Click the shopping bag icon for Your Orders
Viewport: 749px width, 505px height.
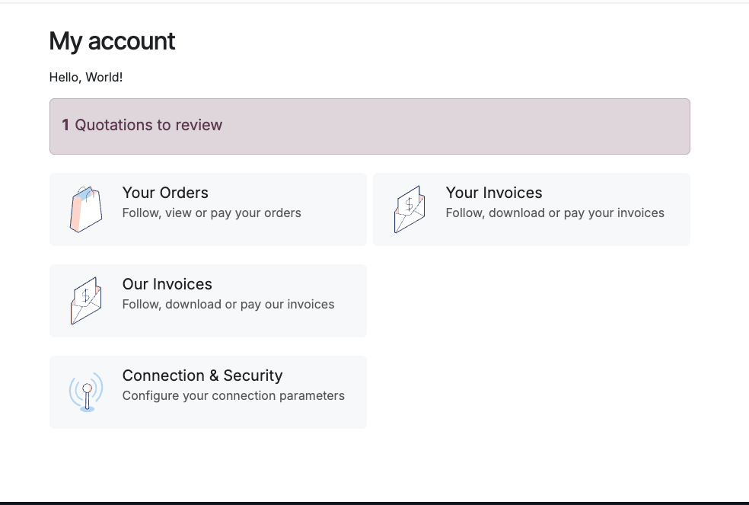pyautogui.click(x=86, y=209)
